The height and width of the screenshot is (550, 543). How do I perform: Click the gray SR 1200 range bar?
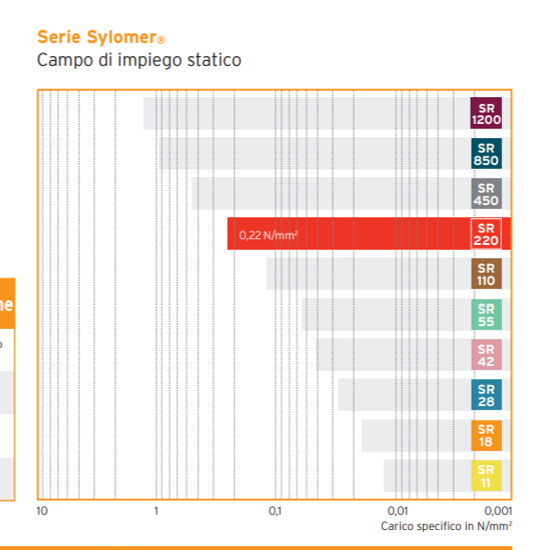[327, 113]
